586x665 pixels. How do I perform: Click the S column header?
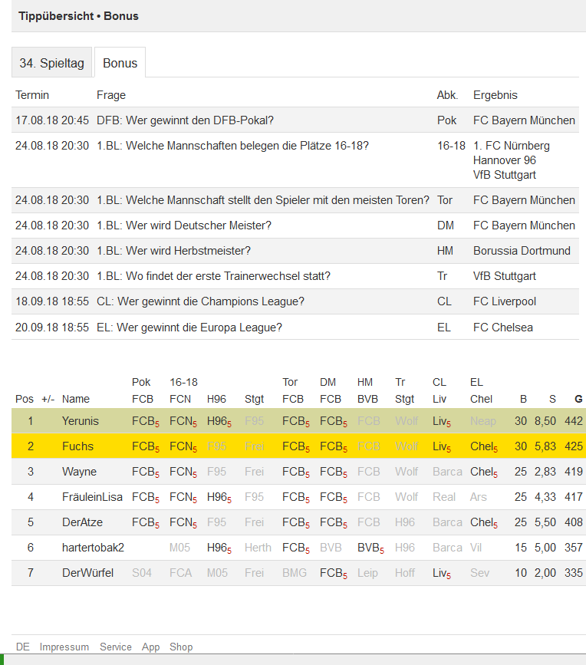tap(552, 399)
